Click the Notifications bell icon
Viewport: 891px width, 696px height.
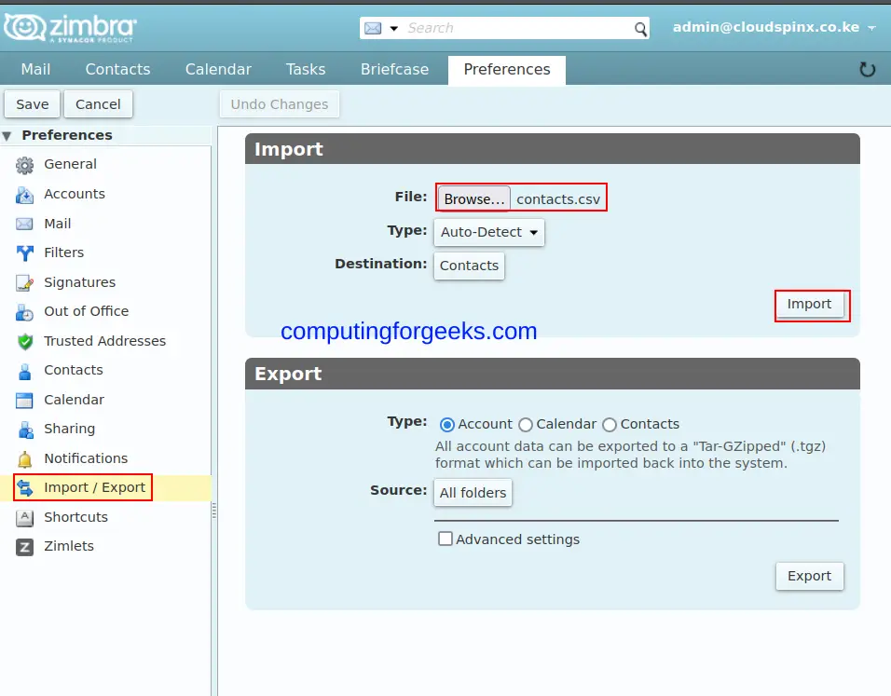24,459
